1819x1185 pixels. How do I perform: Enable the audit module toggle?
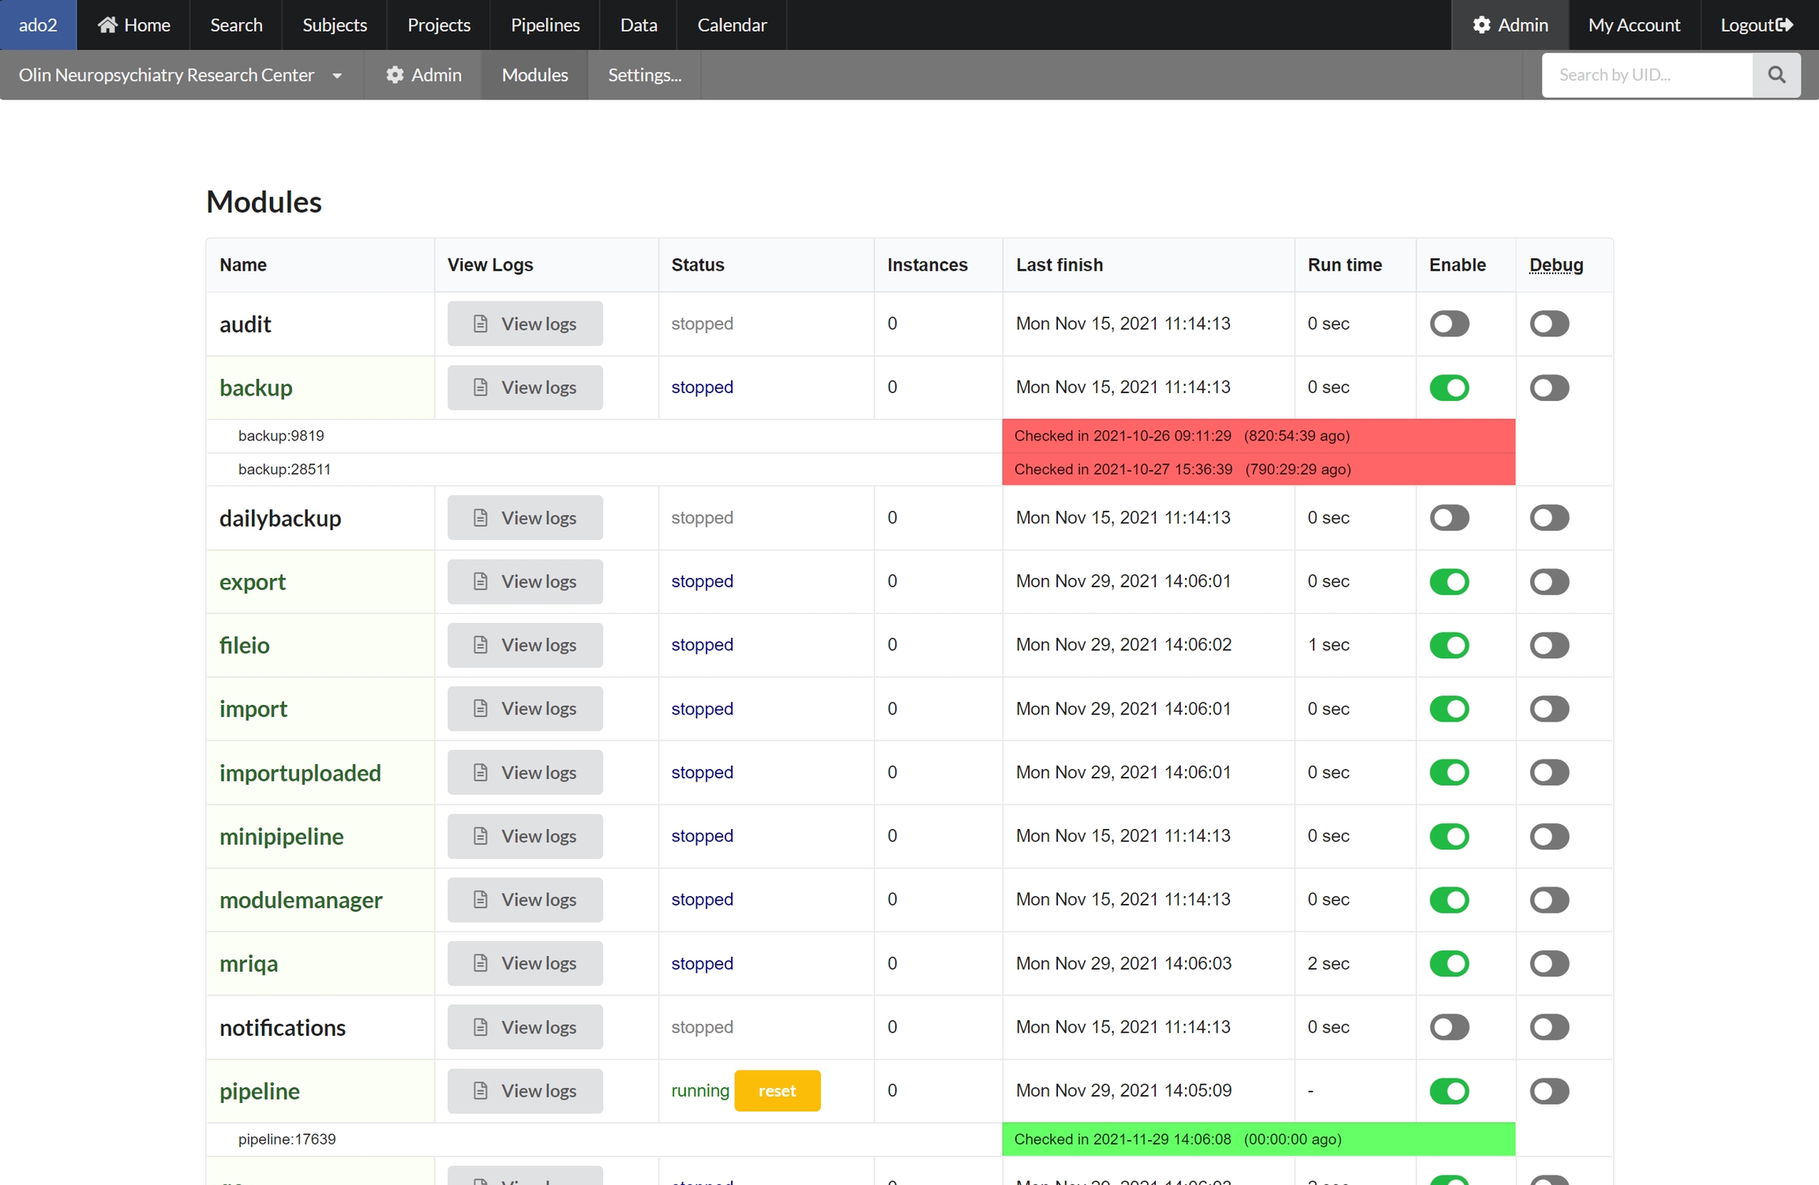[x=1449, y=324]
